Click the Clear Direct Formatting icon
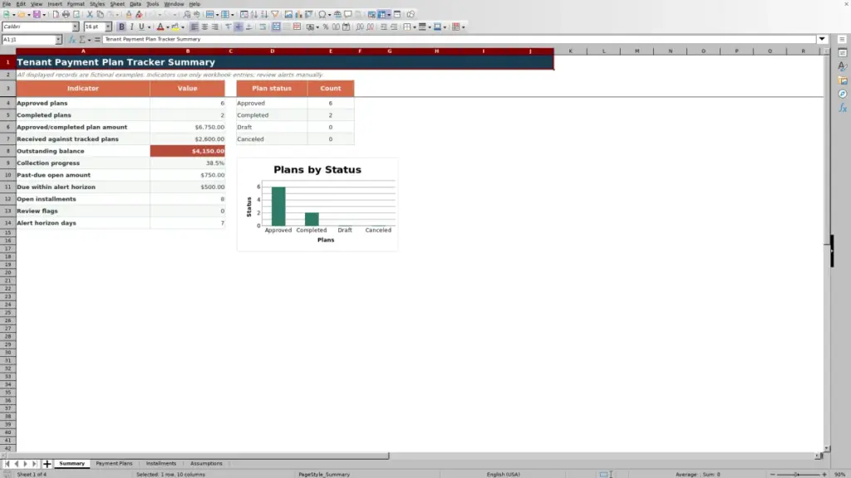The width and height of the screenshot is (851, 478). (139, 14)
